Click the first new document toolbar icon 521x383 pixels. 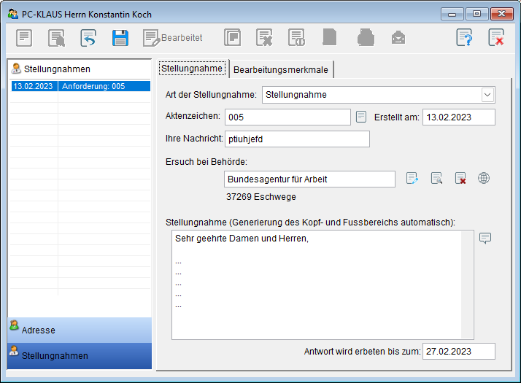[x=24, y=38]
